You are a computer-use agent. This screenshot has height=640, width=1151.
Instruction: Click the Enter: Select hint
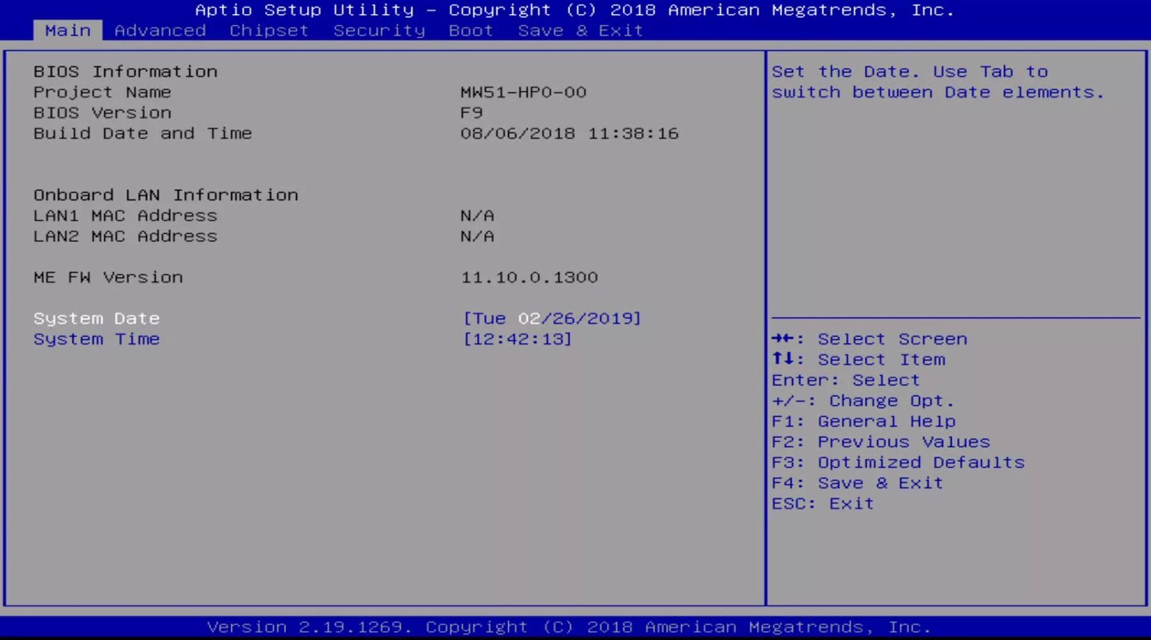click(x=846, y=380)
